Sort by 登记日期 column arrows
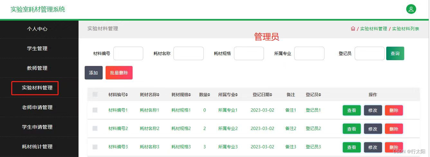430x157 pixels. [x=271, y=95]
